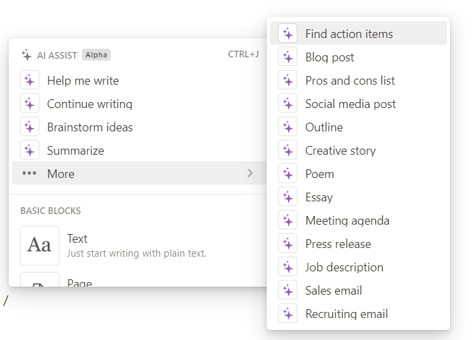
Task: Pick Brainstorm ideas from AI Assist
Action: click(139, 127)
